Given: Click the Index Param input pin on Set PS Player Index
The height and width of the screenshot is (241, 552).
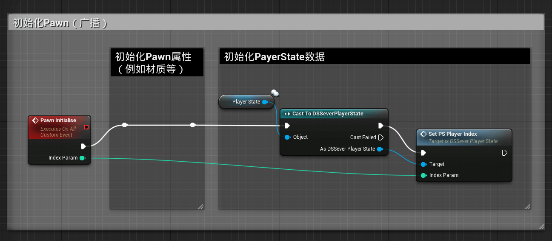Looking at the screenshot, I should click(423, 175).
